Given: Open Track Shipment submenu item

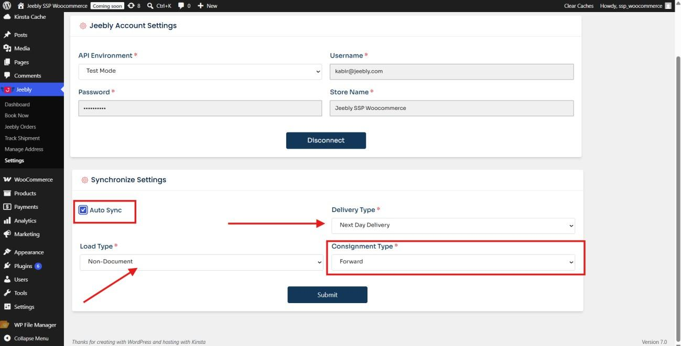Looking at the screenshot, I should (22, 139).
